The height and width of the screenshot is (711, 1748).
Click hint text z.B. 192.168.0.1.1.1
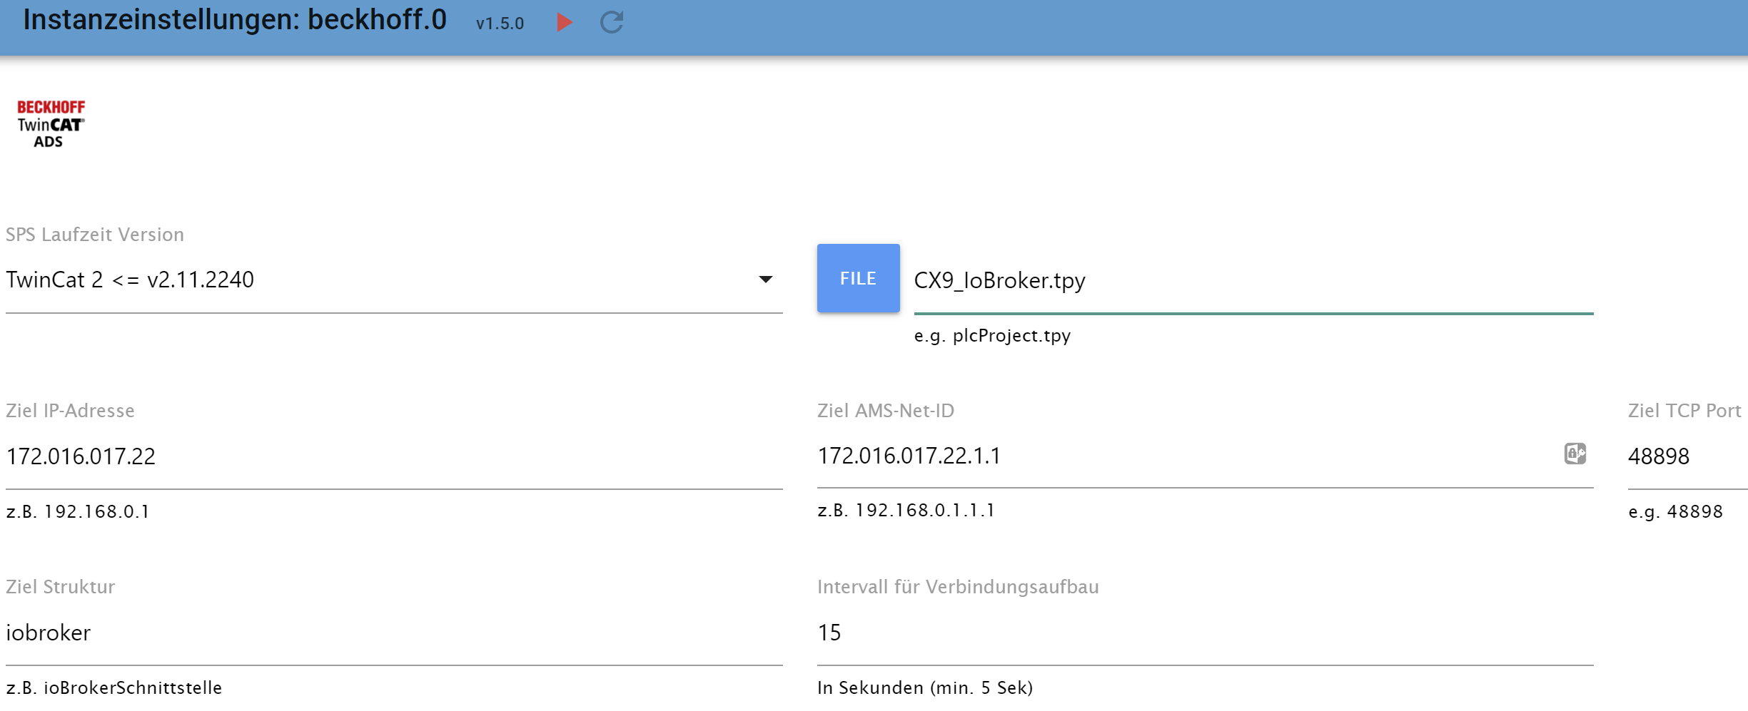[x=906, y=511]
